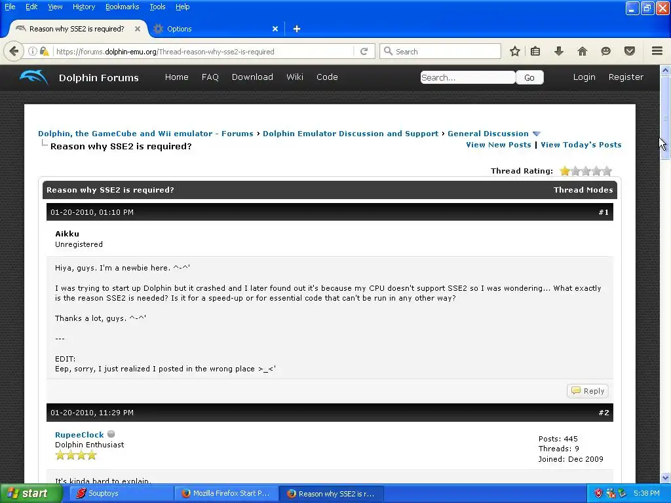Open the site information icon in address bar

click(x=32, y=51)
